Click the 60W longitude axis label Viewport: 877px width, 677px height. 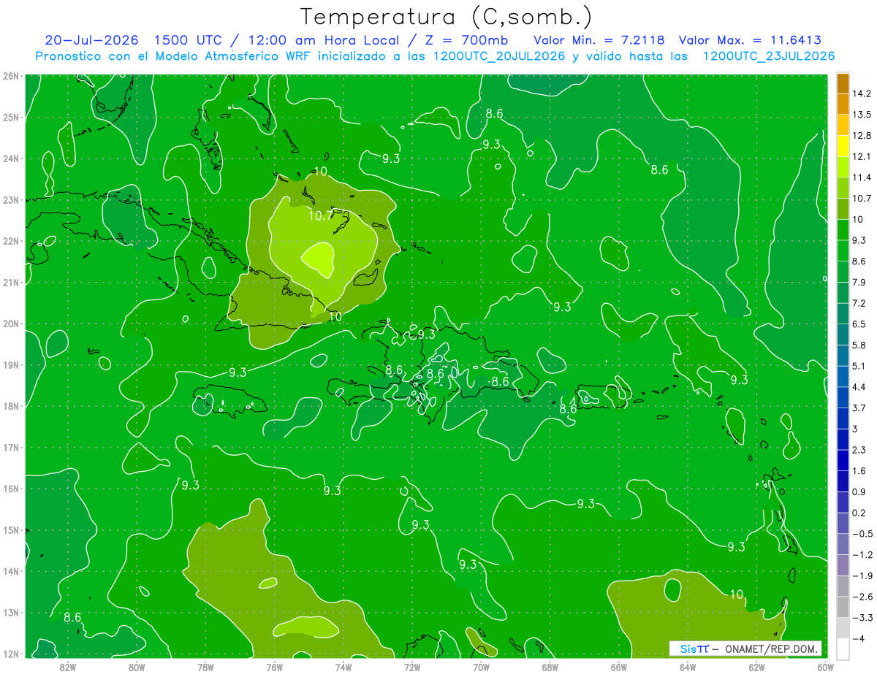[826, 667]
